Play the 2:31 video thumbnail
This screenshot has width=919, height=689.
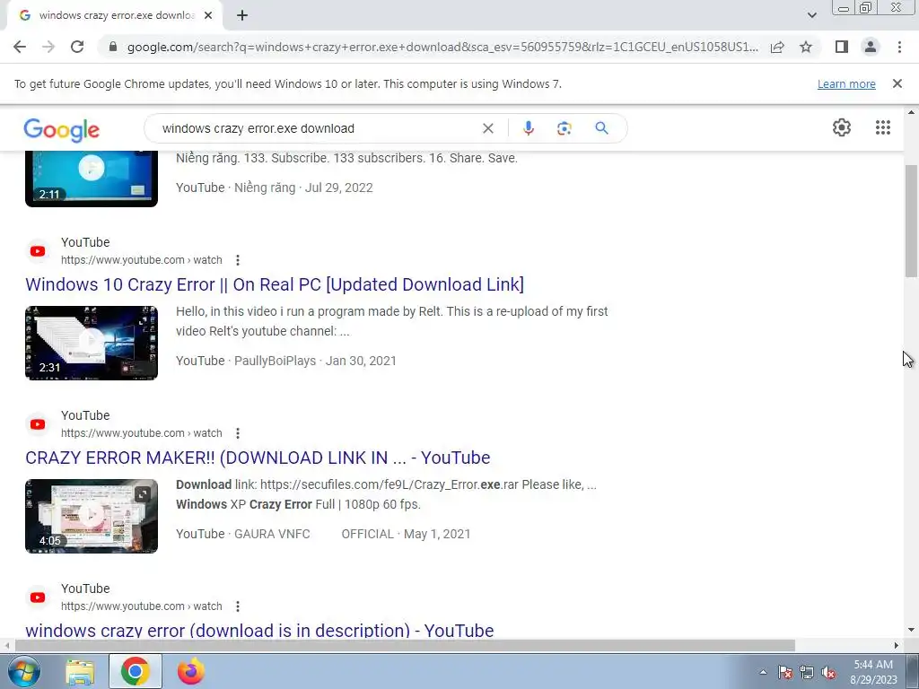(x=92, y=343)
